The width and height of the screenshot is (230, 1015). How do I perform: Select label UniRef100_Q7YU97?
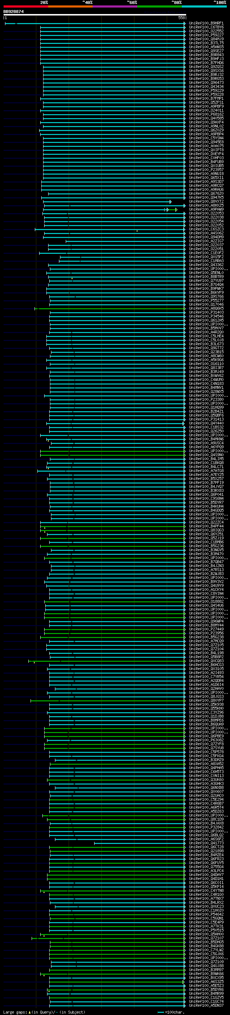(x=206, y=280)
